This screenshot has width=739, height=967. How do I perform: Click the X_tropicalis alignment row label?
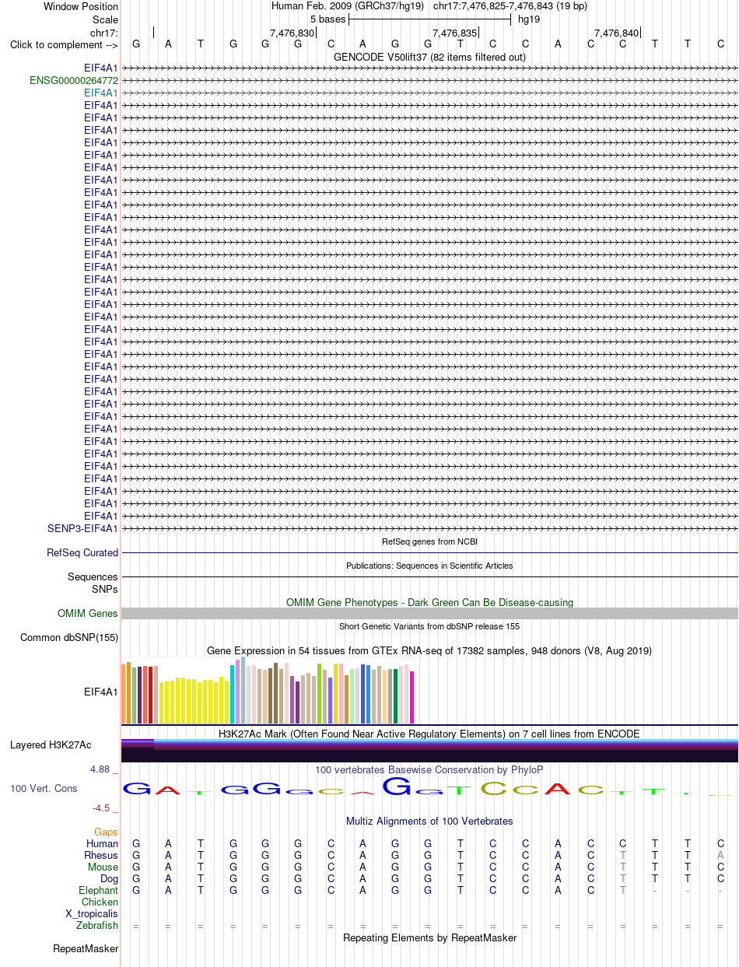point(92,914)
